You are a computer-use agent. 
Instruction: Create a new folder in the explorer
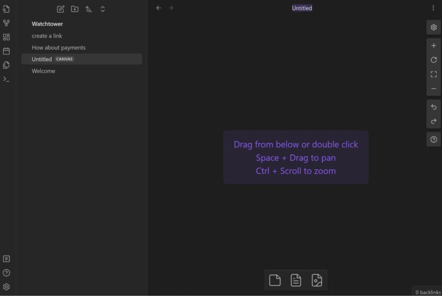click(x=75, y=9)
